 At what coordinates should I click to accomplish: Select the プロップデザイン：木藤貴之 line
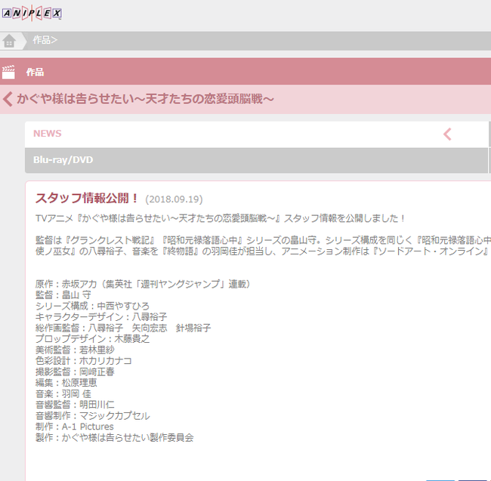pos(92,339)
